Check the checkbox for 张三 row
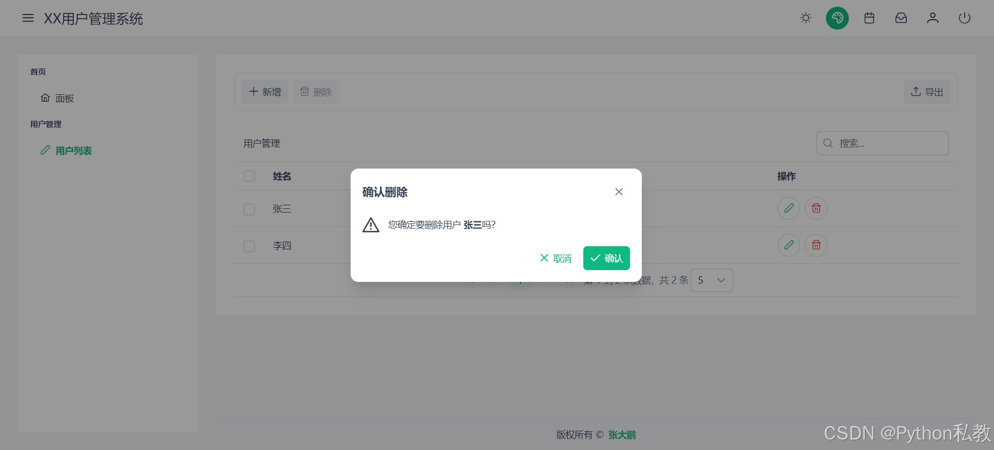Screen dimensions: 994x450 point(249,209)
